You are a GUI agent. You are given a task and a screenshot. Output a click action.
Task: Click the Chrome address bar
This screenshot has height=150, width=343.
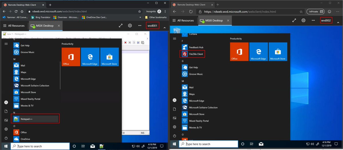pyautogui.click(x=83, y=11)
